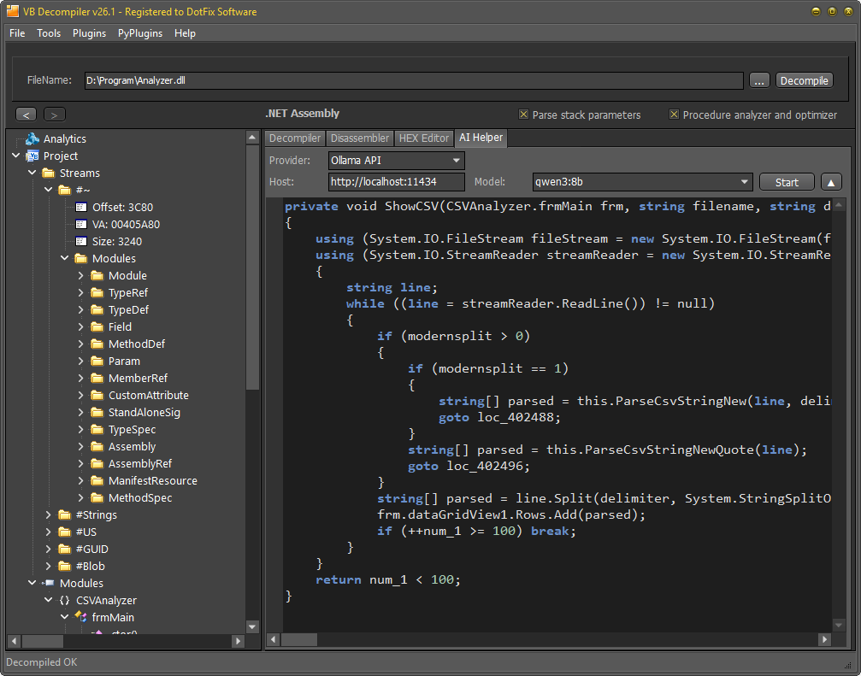
Task: Switch to the HEX Editor tab
Action: point(424,138)
